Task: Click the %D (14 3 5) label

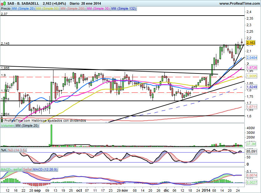Action: [x=17, y=150]
